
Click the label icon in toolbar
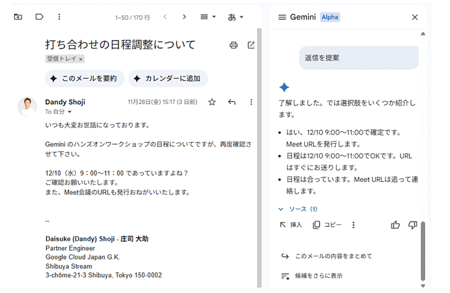[39, 17]
